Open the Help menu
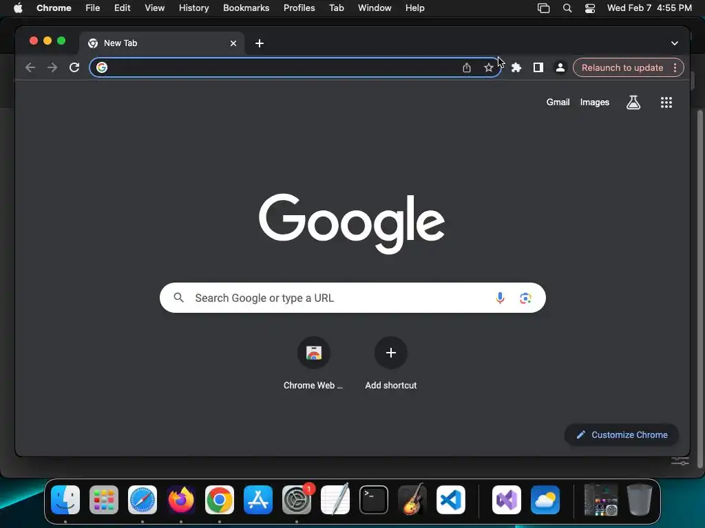Image resolution: width=705 pixels, height=528 pixels. (x=414, y=8)
